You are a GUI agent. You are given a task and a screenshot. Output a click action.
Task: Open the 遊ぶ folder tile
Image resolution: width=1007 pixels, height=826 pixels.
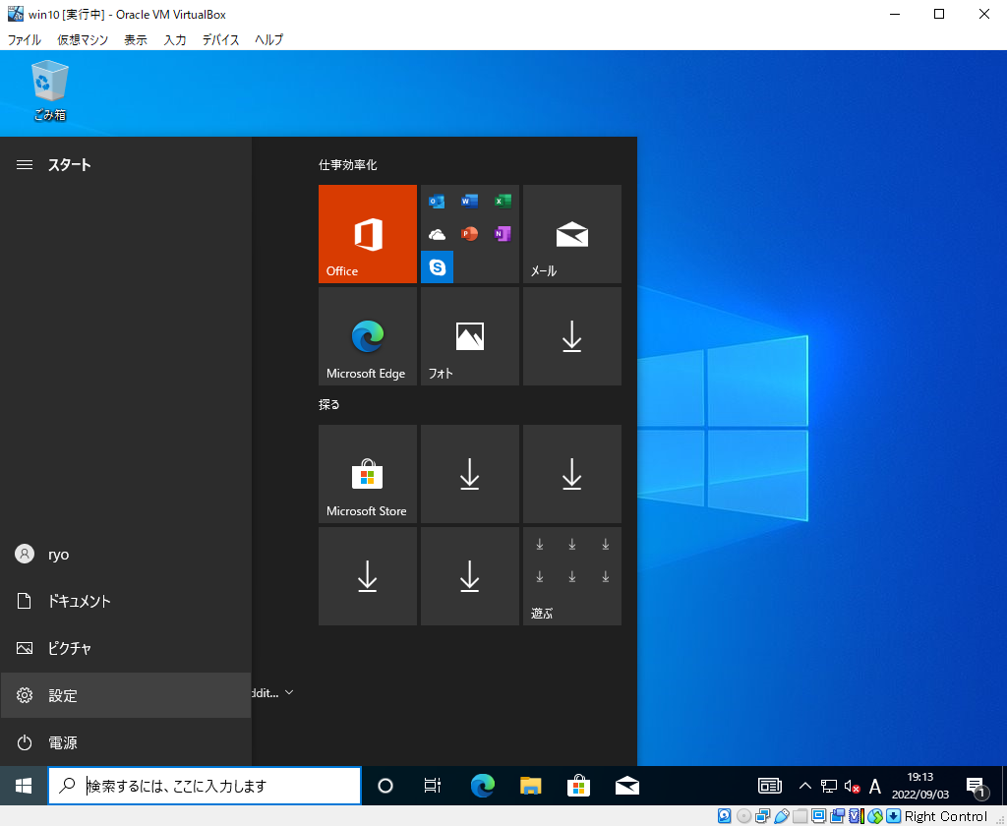point(571,575)
